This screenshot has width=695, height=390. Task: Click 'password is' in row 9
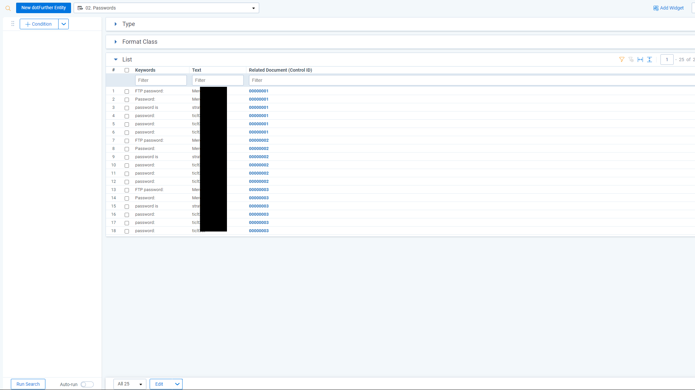click(146, 157)
